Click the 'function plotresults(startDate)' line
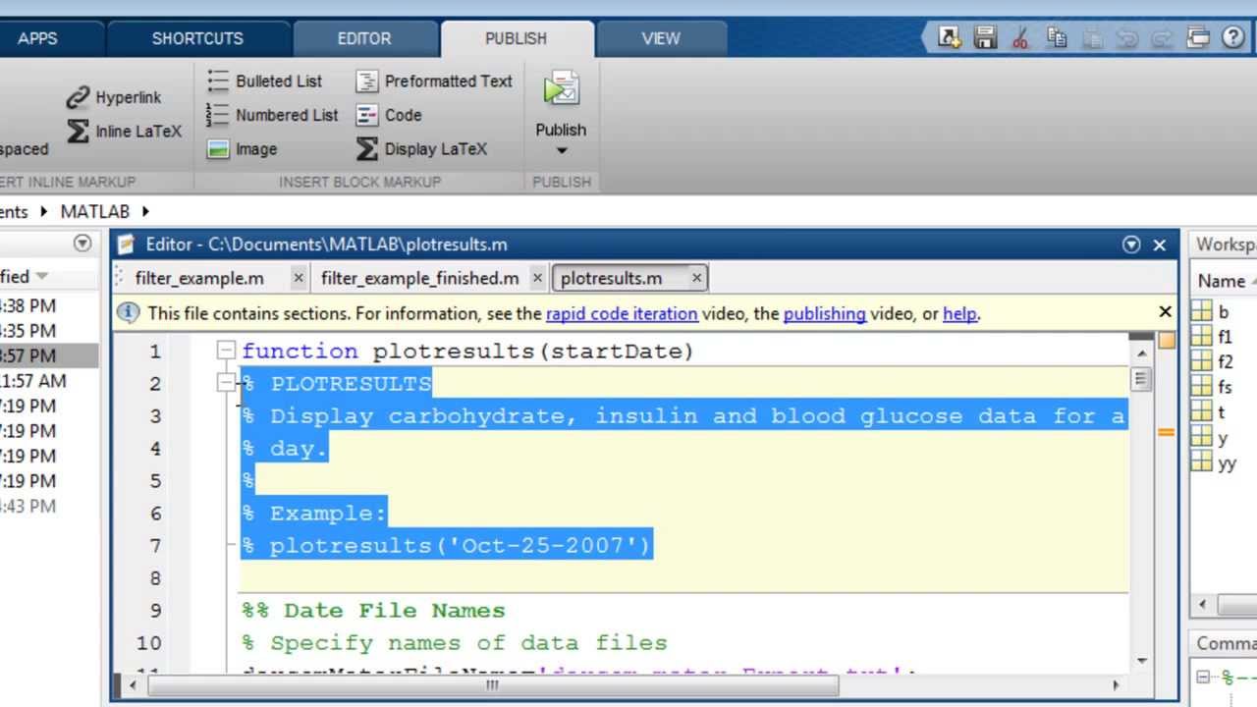Image resolution: width=1257 pixels, height=707 pixels. (467, 351)
